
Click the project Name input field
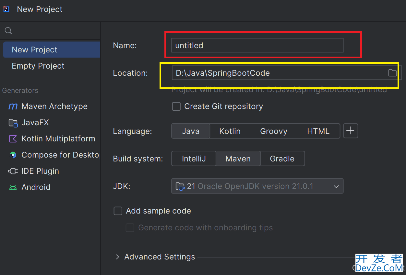(x=257, y=45)
